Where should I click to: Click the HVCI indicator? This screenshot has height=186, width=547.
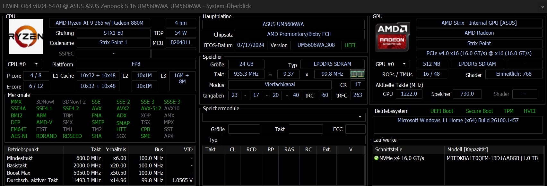tap(530, 111)
